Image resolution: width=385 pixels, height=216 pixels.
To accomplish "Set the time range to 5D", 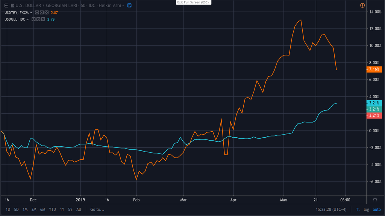I will 16,209.
